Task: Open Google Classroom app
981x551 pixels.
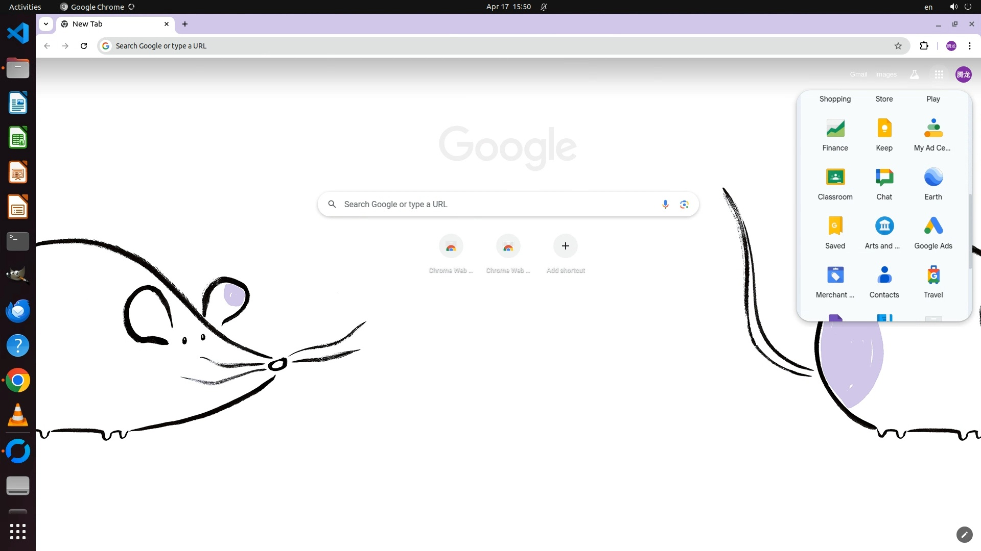Action: (835, 183)
